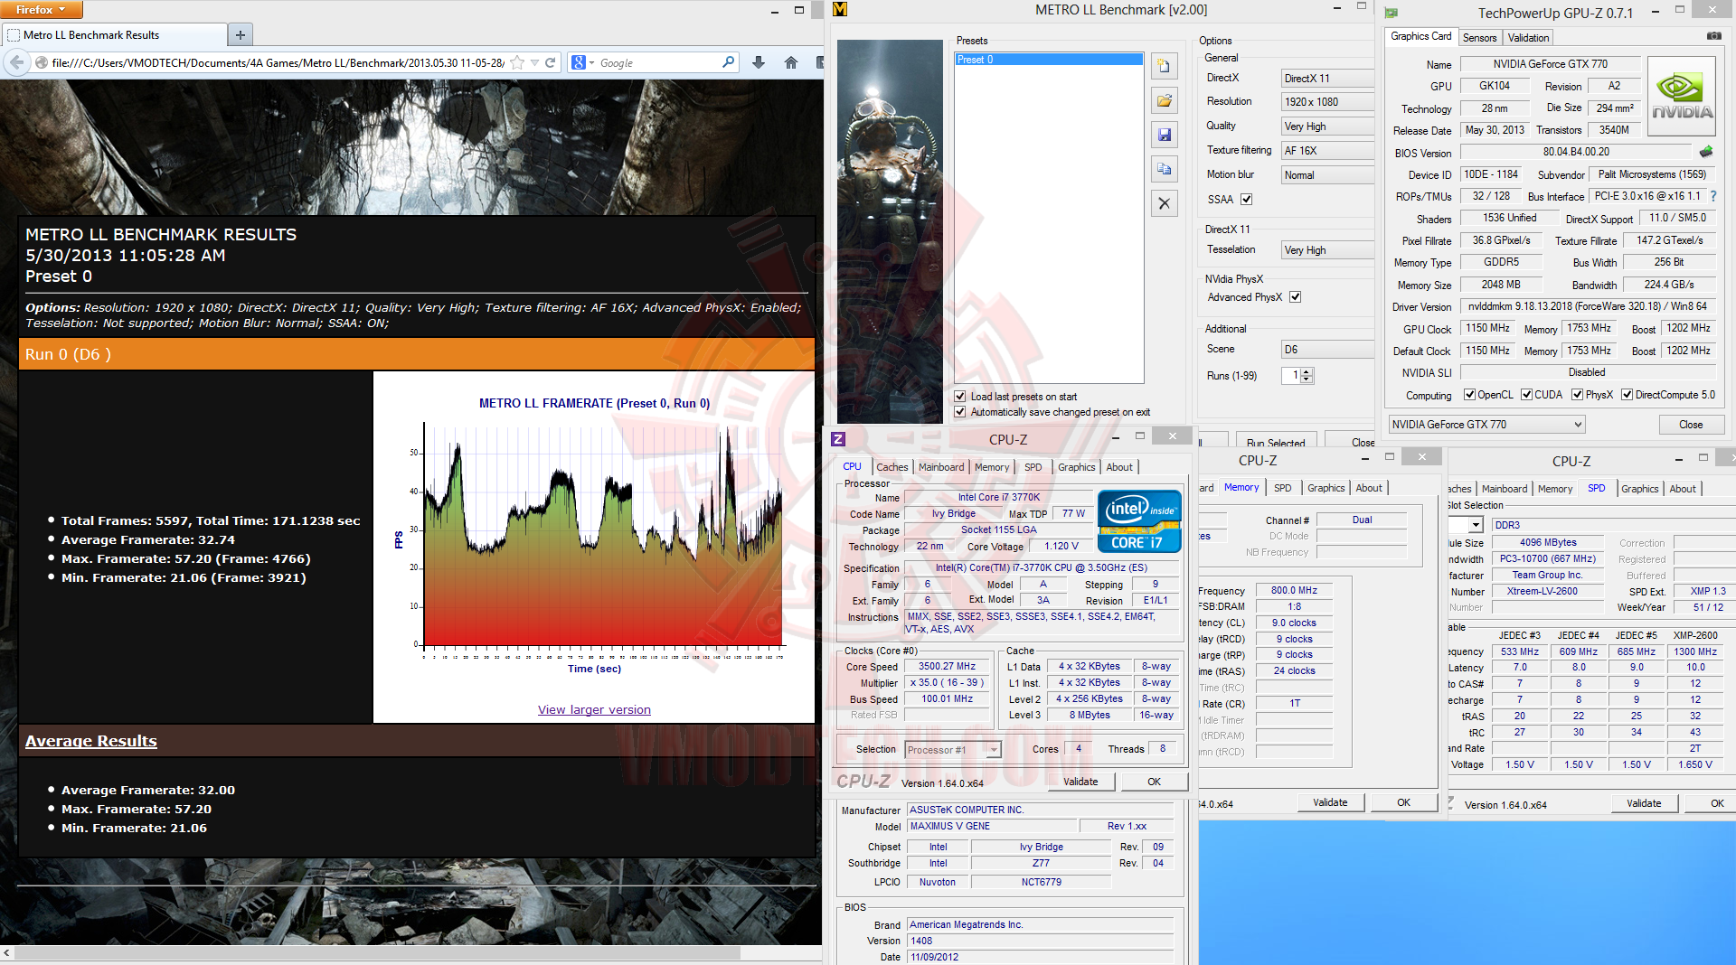1736x965 pixels.
Task: Click View larger version link
Action: [594, 710]
